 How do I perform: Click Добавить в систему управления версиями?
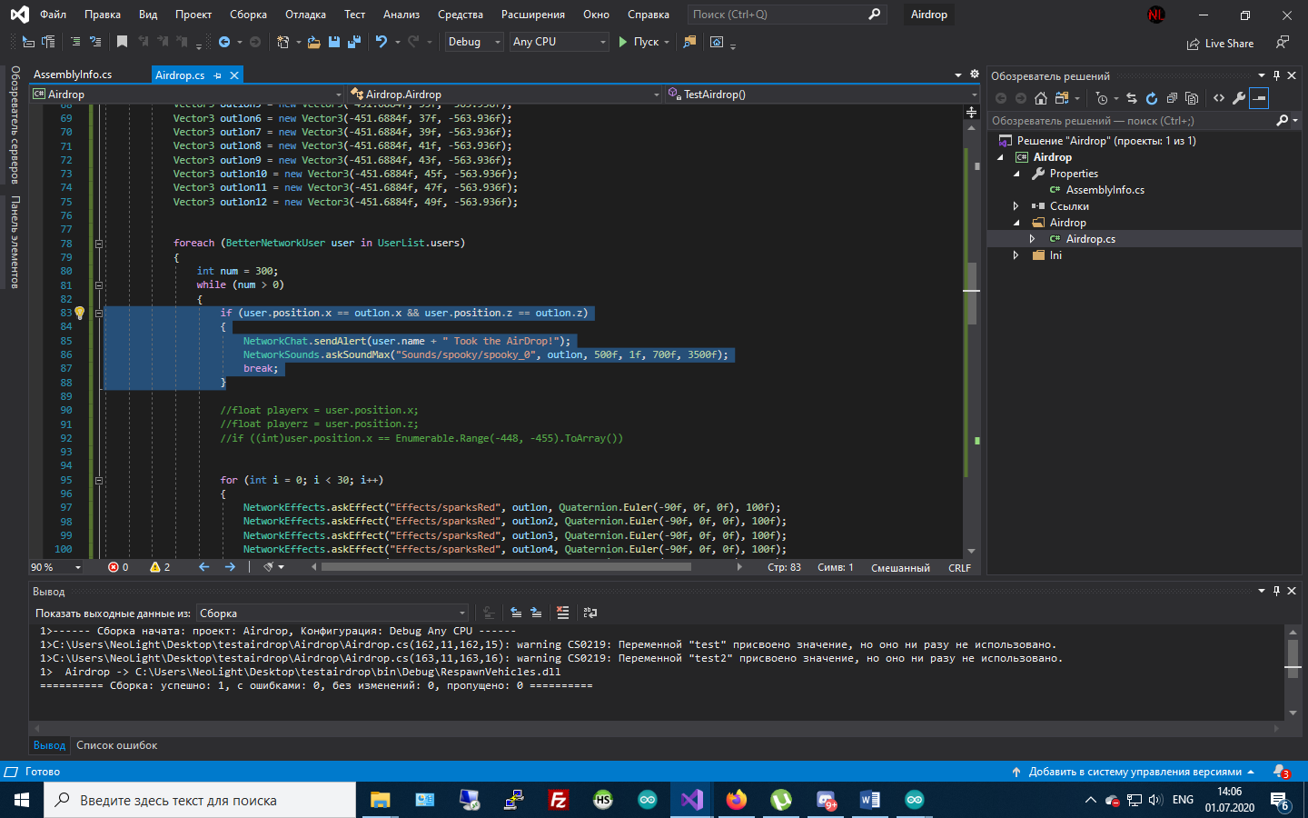[1135, 772]
